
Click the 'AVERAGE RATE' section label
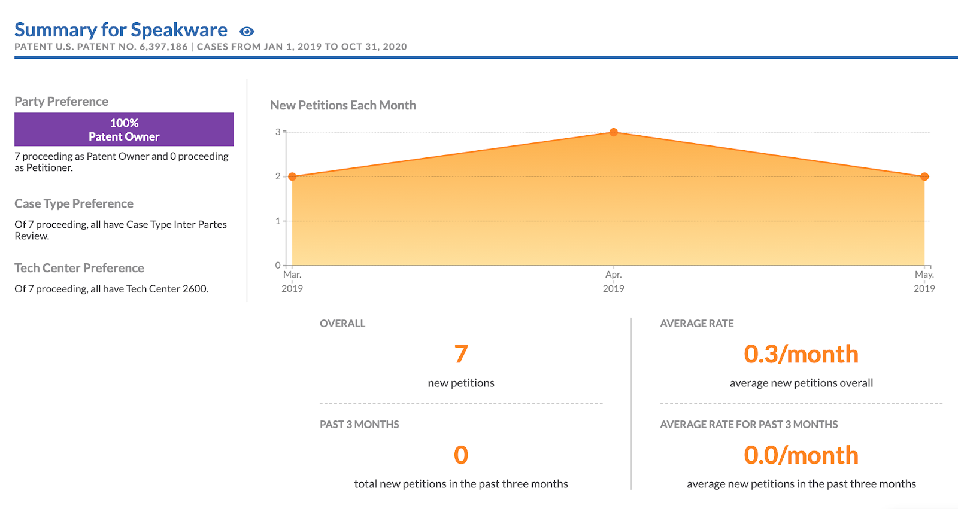tap(697, 324)
